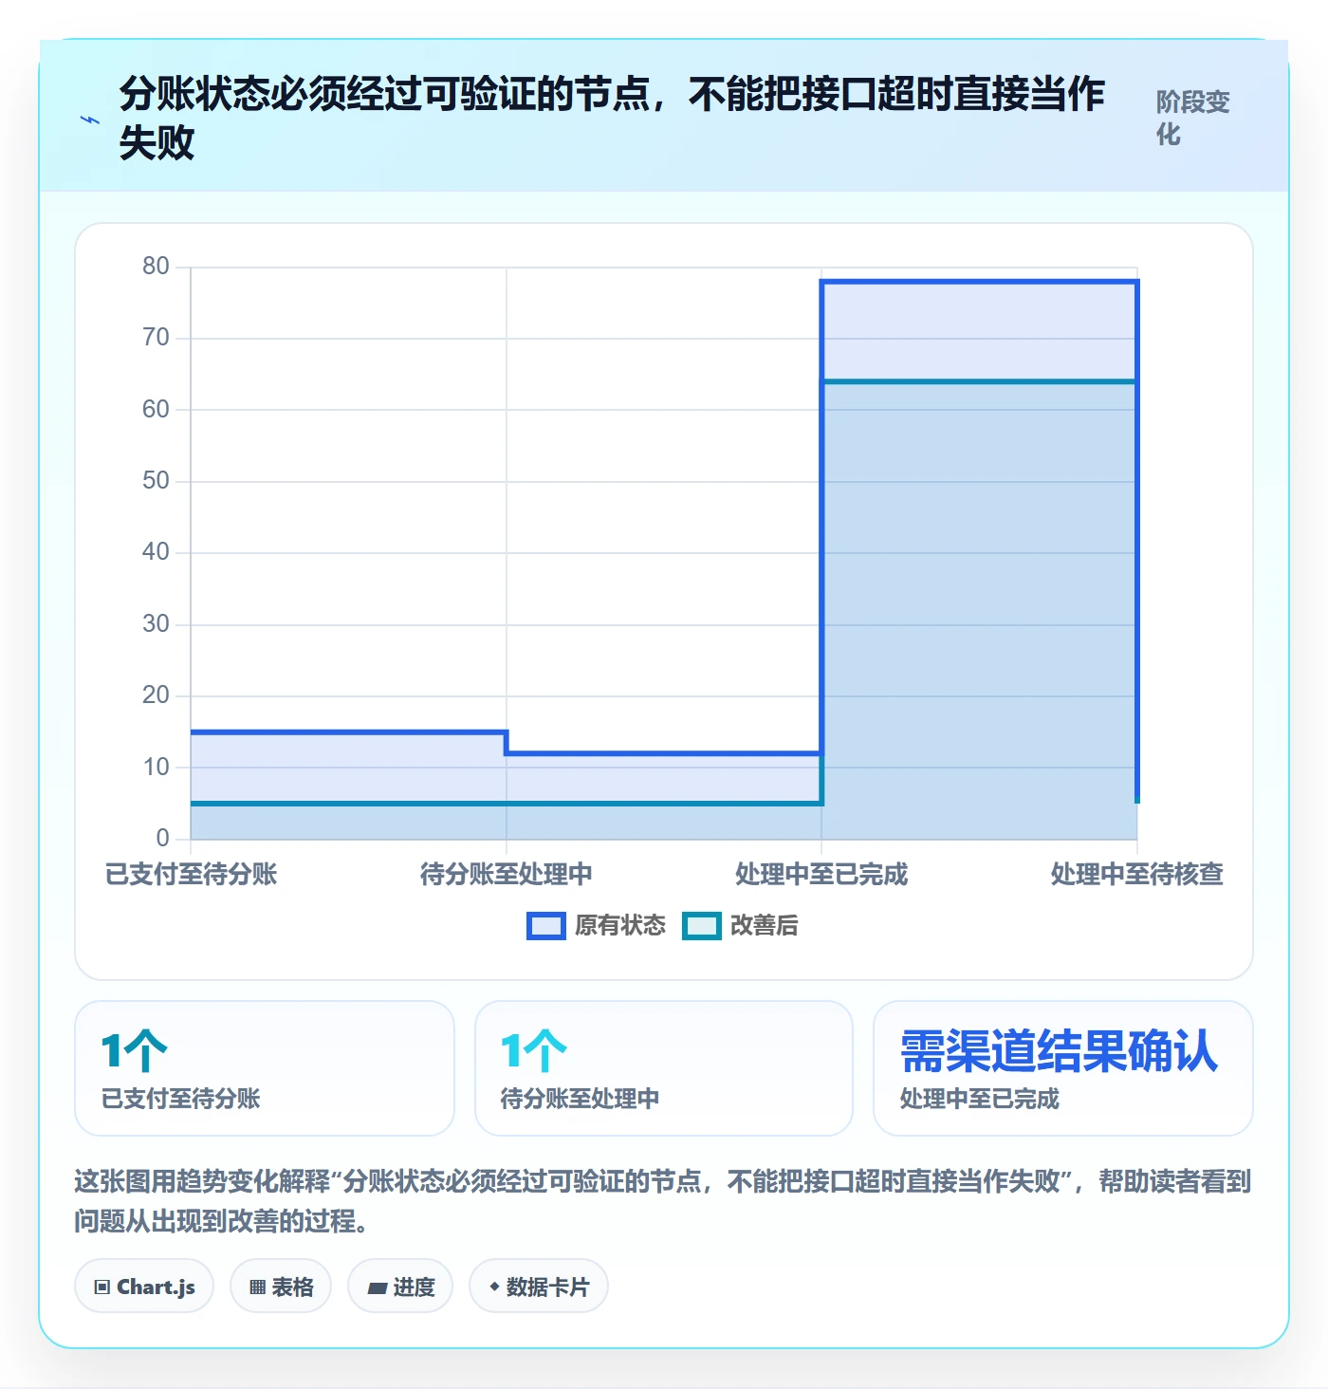Click the 原有状态 legend label
The width and height of the screenshot is (1328, 1389).
click(620, 926)
